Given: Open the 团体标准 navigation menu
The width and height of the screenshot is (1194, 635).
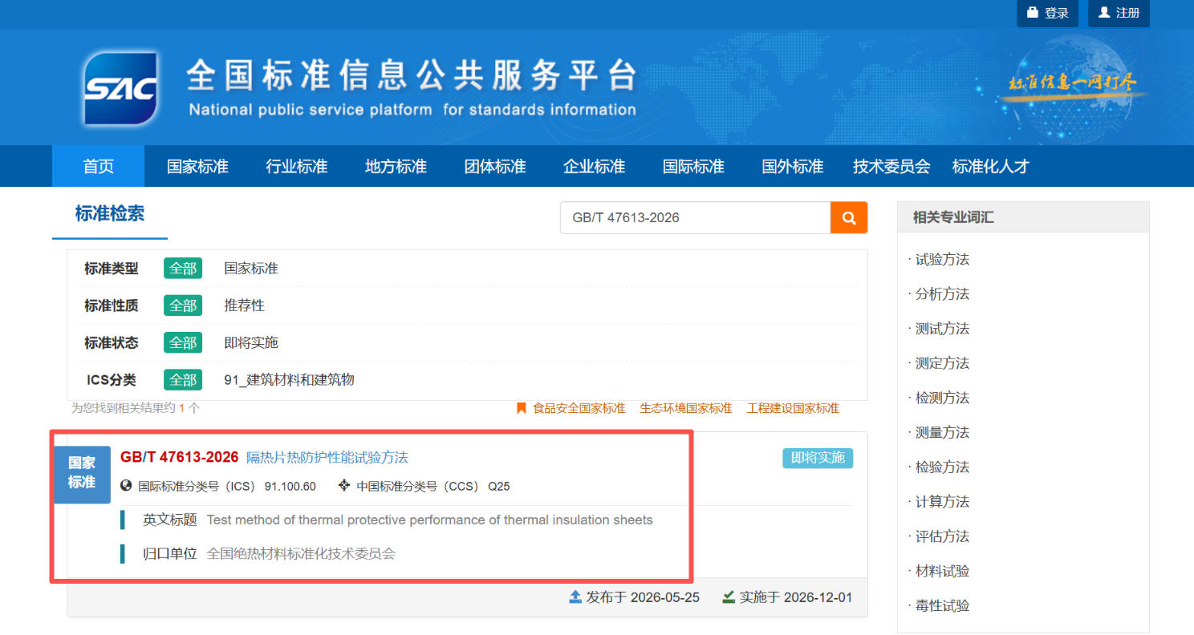Looking at the screenshot, I should 495,166.
